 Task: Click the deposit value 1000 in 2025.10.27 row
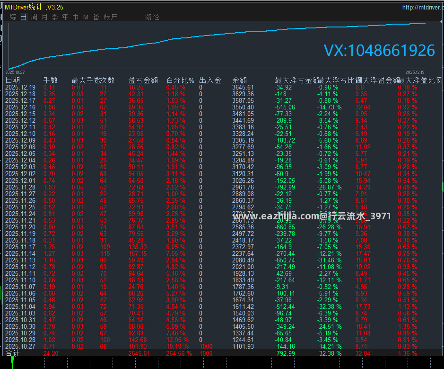206,346
